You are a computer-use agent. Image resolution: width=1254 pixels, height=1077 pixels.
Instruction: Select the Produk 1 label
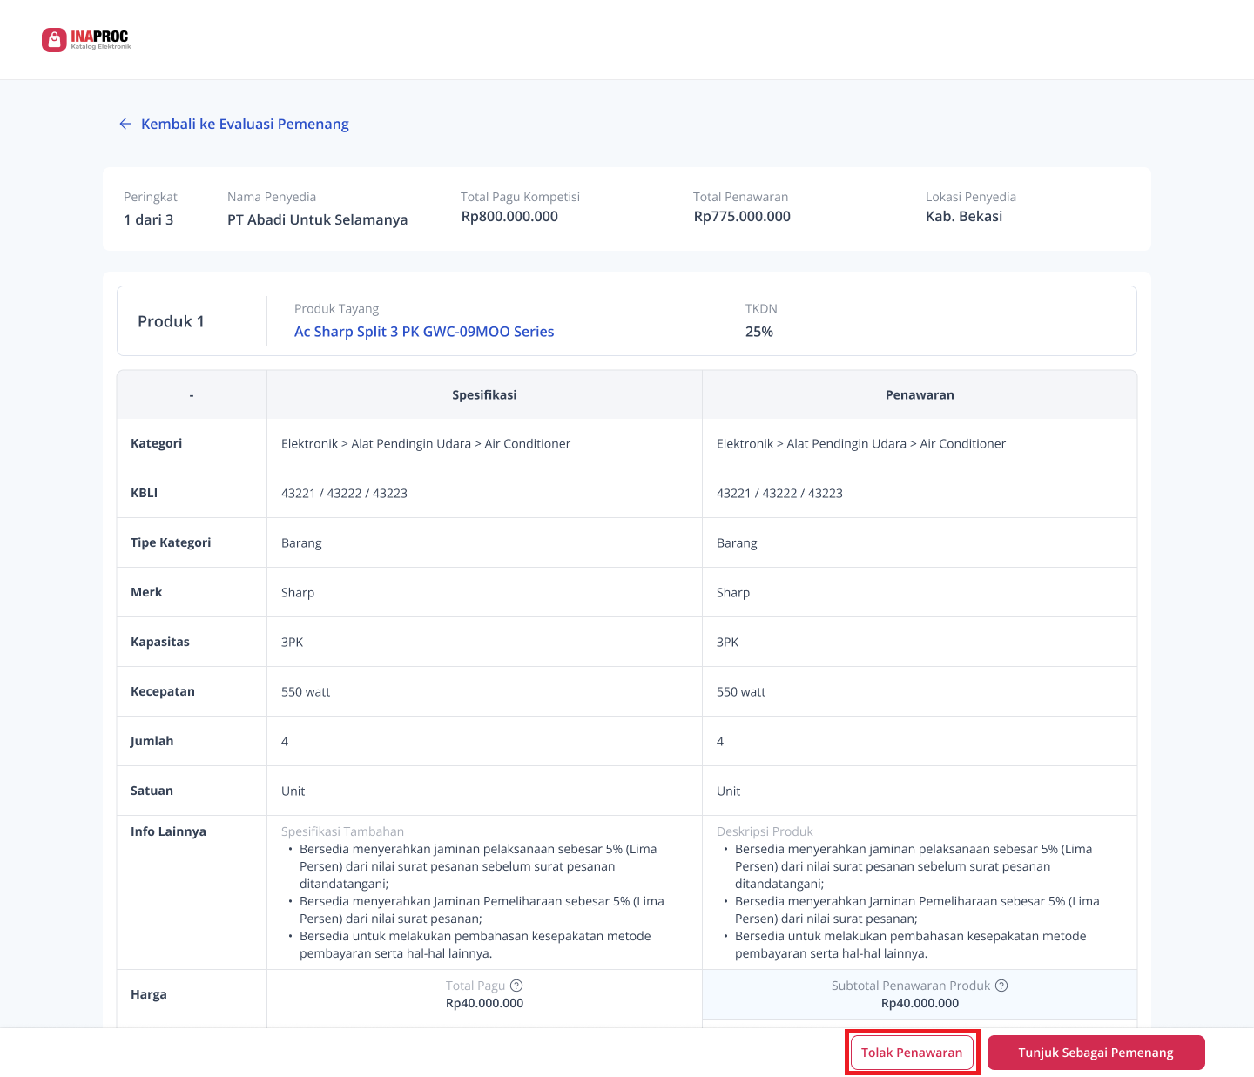pos(172,321)
